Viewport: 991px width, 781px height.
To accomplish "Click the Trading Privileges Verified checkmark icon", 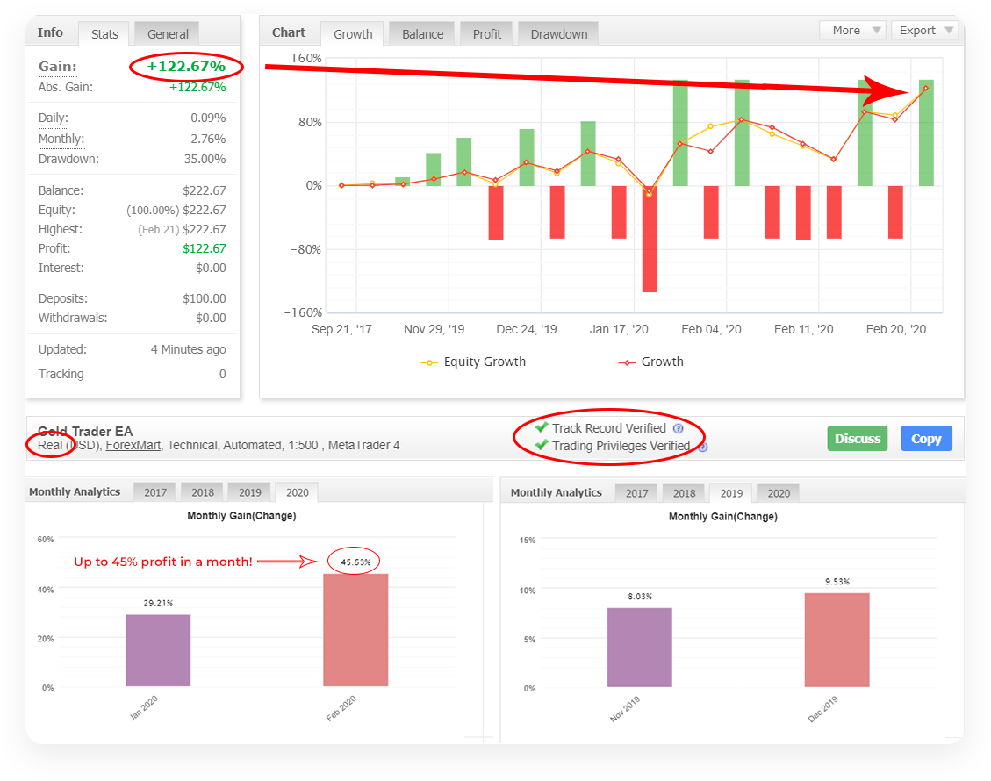I will 541,445.
